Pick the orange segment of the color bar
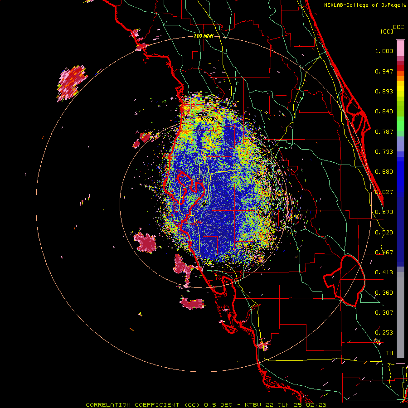This screenshot has width=408, height=408. [400, 78]
